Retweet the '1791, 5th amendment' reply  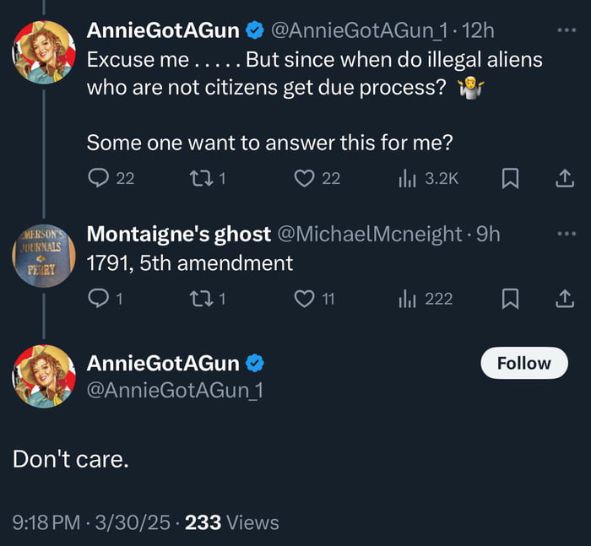click(x=200, y=299)
